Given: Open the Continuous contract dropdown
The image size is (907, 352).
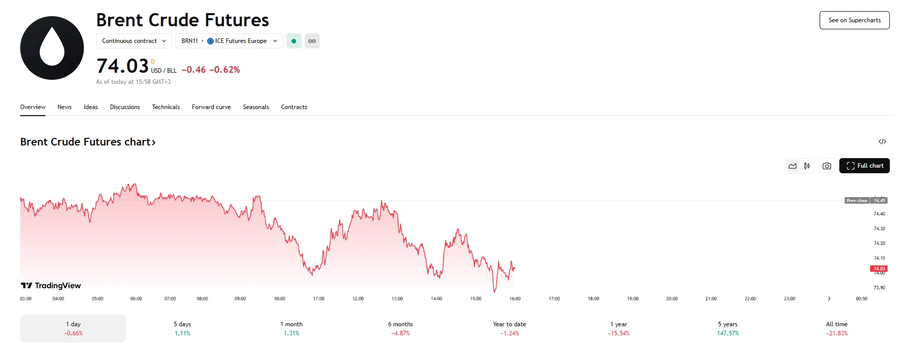Looking at the screenshot, I should pos(134,41).
